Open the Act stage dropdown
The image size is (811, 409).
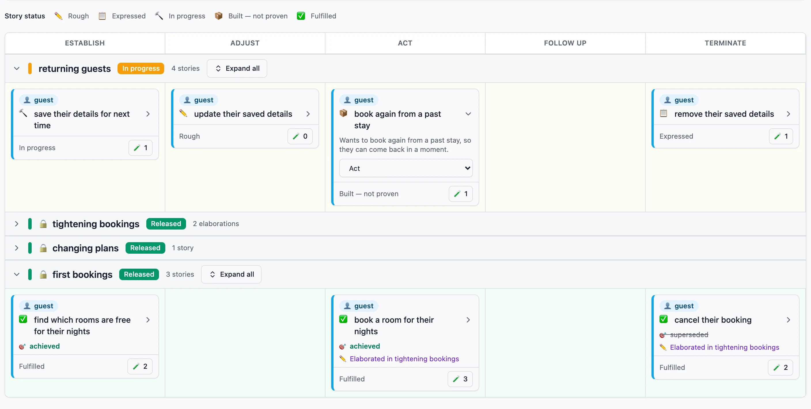click(406, 168)
